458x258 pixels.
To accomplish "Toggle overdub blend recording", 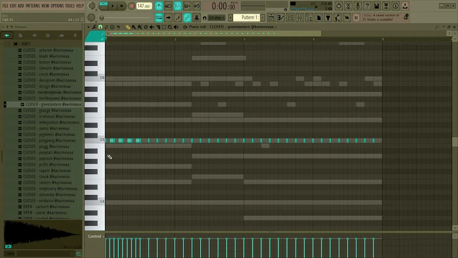I will 187,6.
